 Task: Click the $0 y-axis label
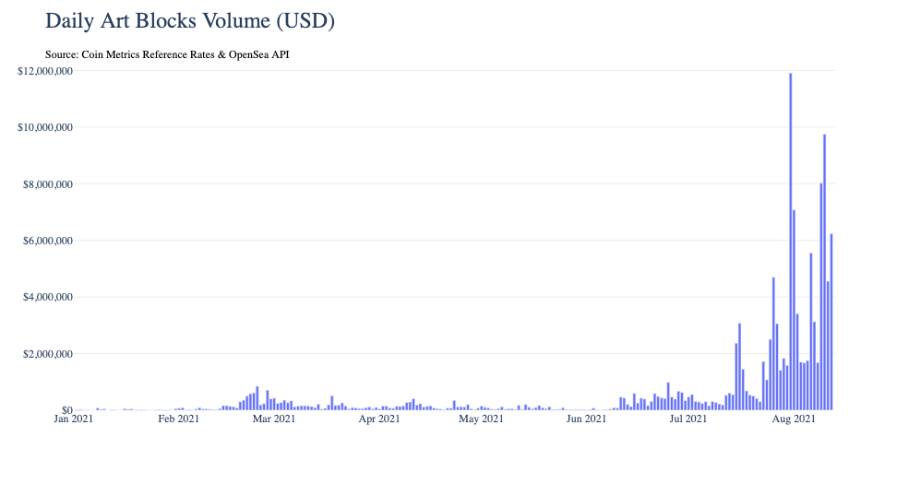[x=67, y=410]
